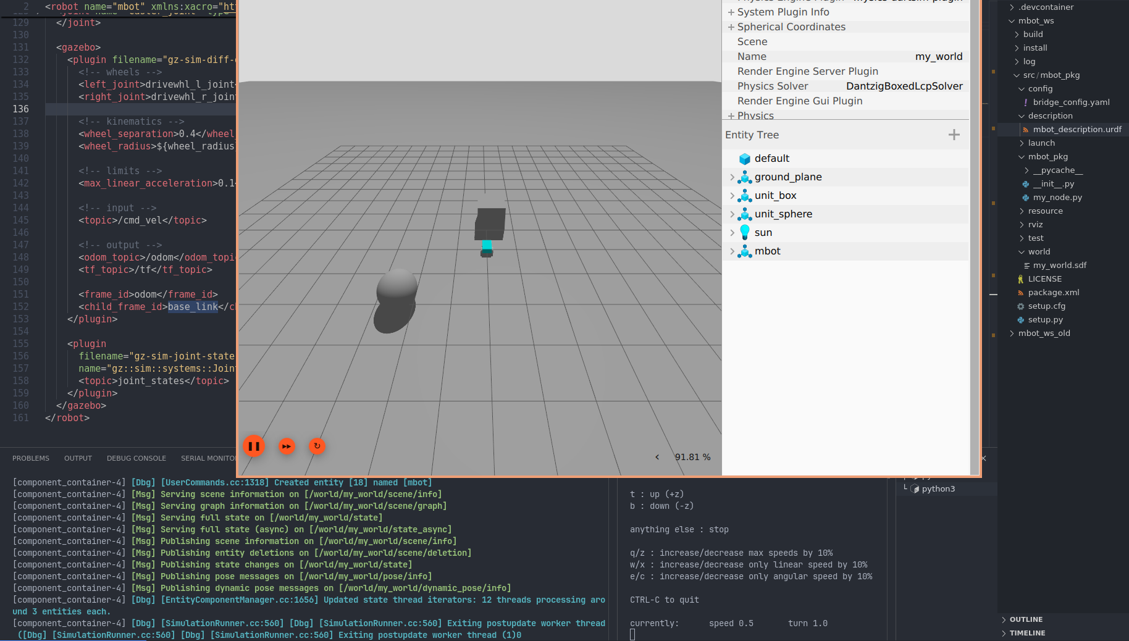This screenshot has height=641, width=1129.
Task: Expand the OUTLINE panel
Action: (x=1026, y=619)
